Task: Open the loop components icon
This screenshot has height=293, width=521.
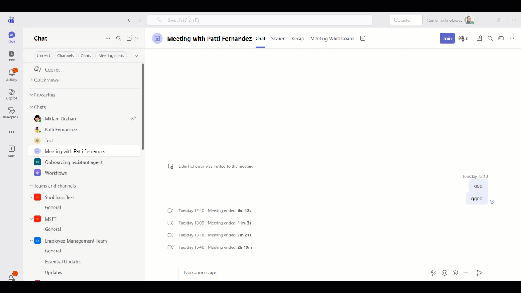Action: click(x=455, y=273)
